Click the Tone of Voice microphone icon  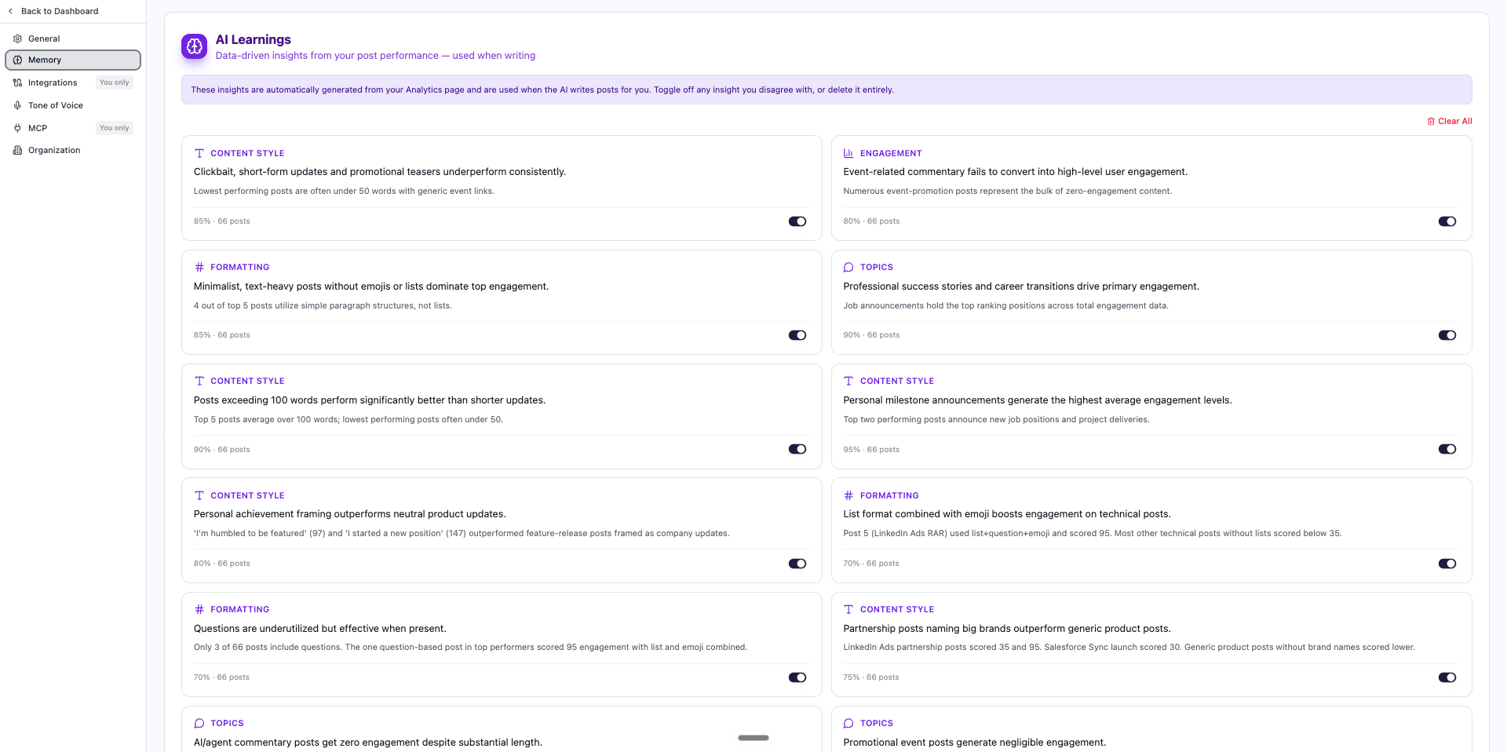tap(17, 105)
